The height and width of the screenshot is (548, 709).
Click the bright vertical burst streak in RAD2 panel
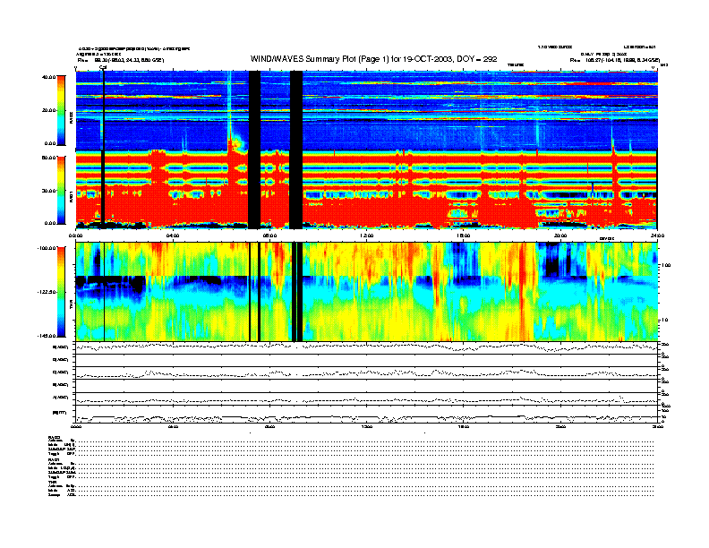tap(229, 108)
